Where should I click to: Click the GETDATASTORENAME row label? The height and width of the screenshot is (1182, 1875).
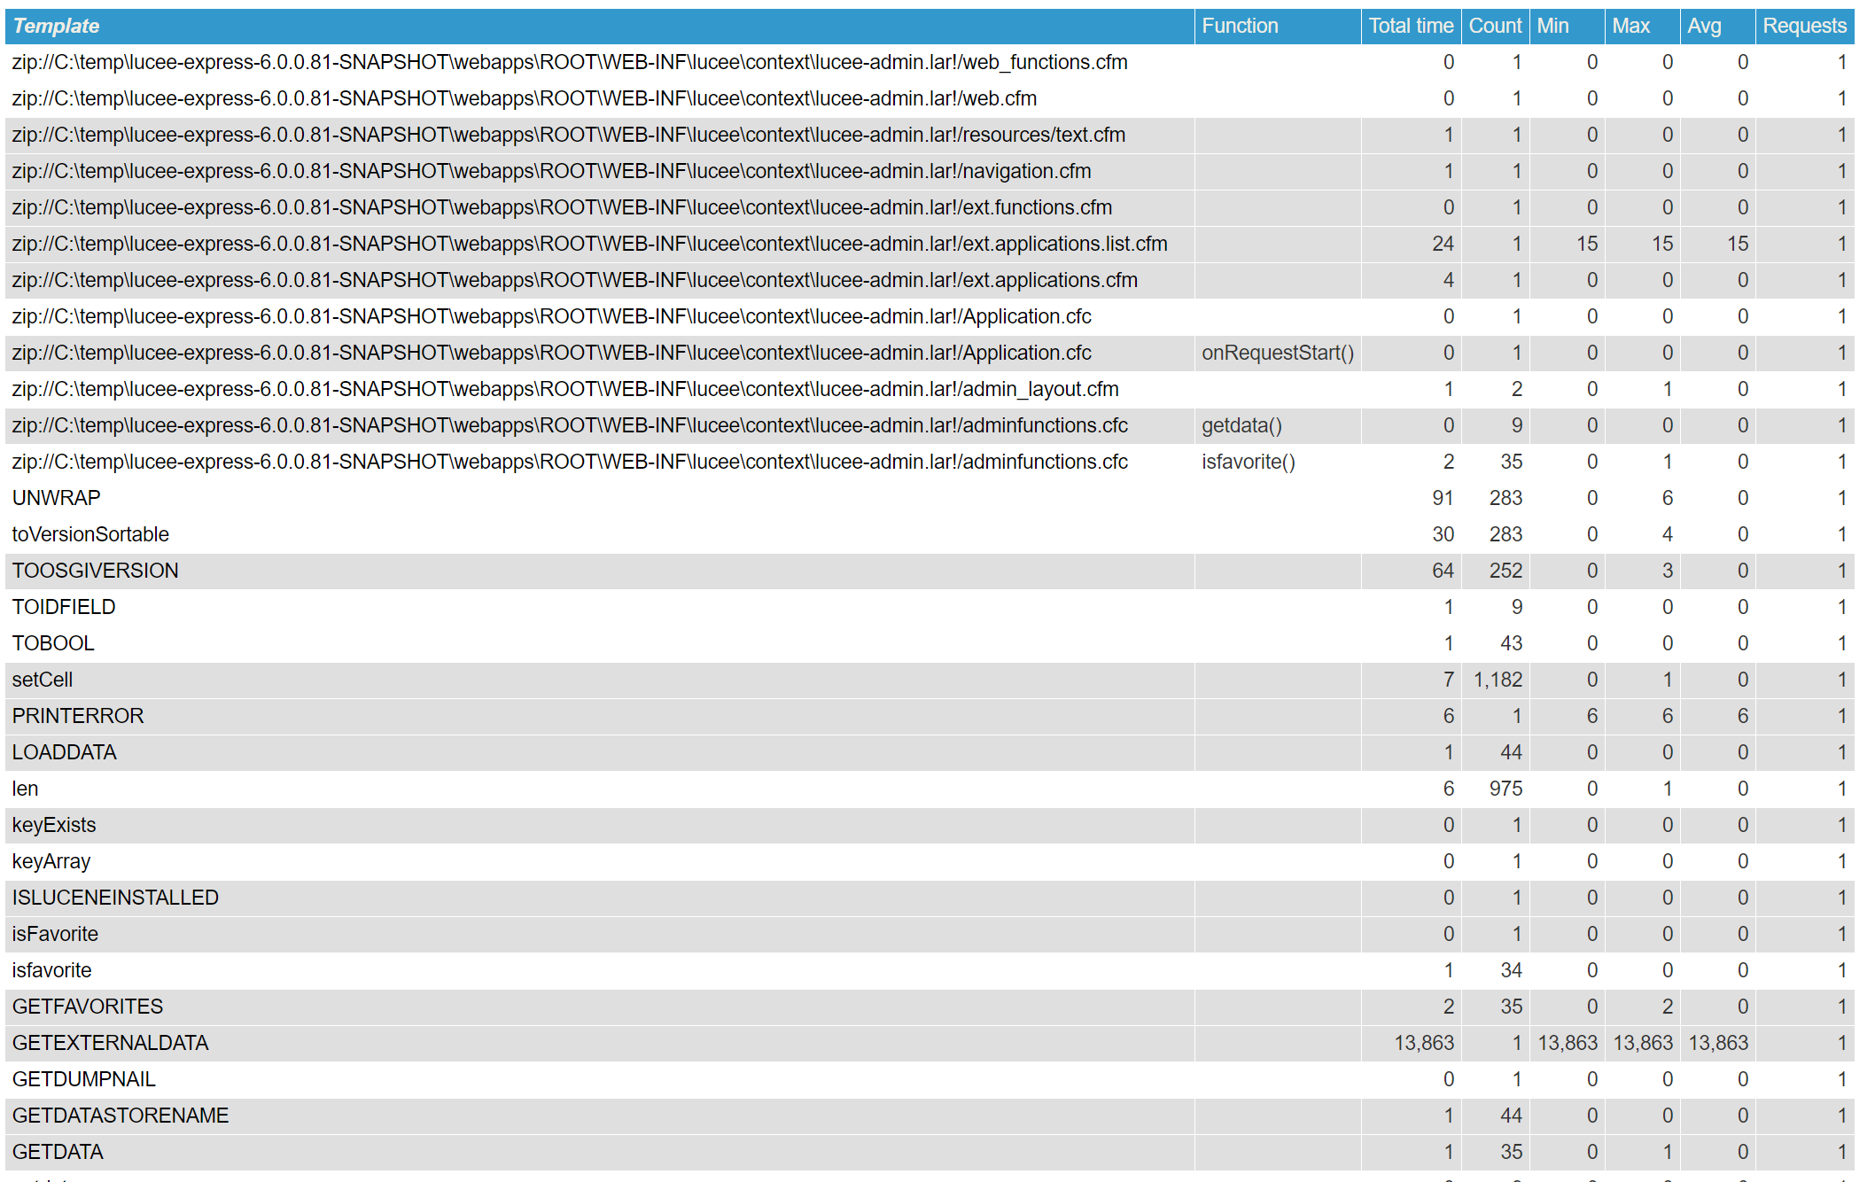click(x=121, y=1116)
